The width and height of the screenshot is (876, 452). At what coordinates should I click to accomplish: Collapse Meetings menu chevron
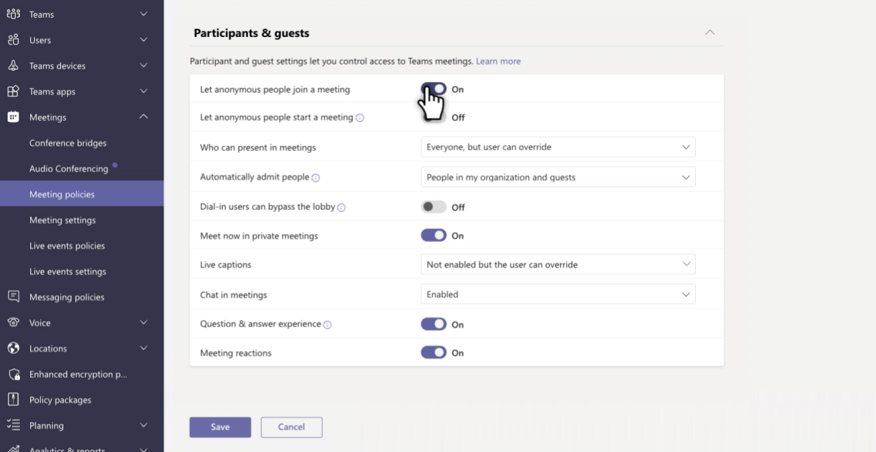143,117
